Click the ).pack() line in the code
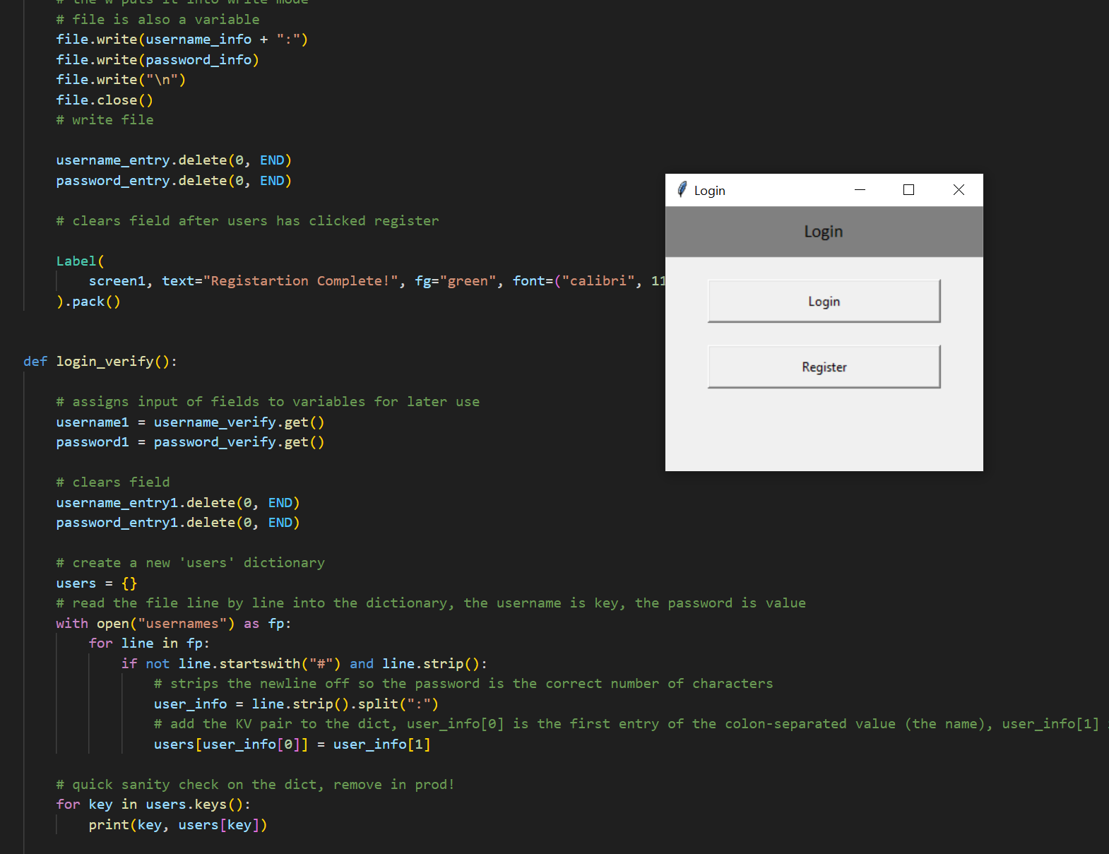The image size is (1109, 854). 88,302
